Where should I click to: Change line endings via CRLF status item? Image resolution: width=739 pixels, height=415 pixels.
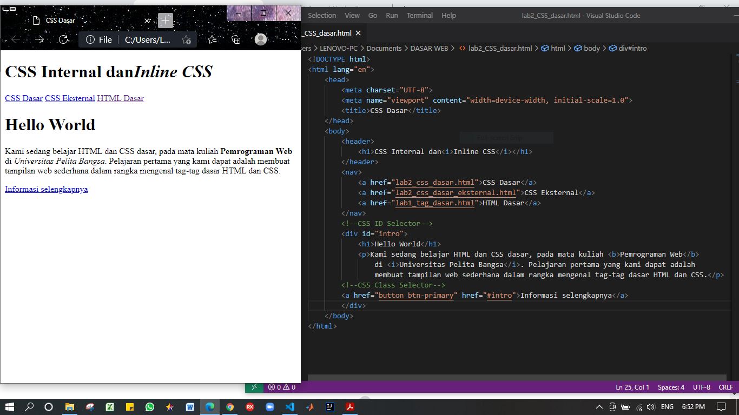(725, 387)
